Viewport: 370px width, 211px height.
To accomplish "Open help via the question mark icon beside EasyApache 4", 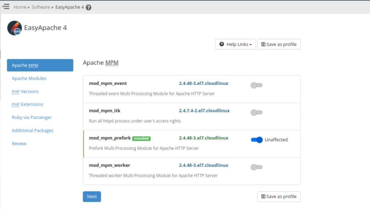I will [x=88, y=7].
